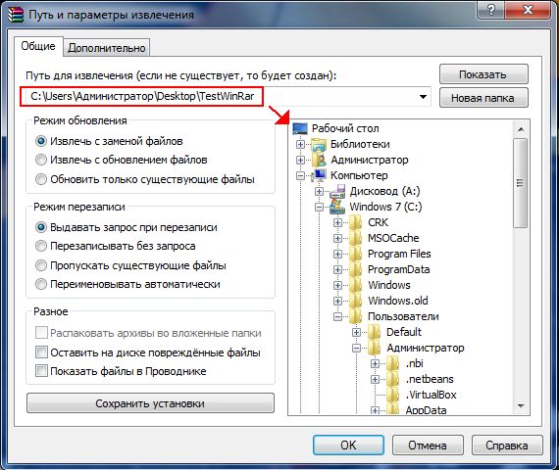Open the extraction path dropdown arrow

pyautogui.click(x=423, y=97)
